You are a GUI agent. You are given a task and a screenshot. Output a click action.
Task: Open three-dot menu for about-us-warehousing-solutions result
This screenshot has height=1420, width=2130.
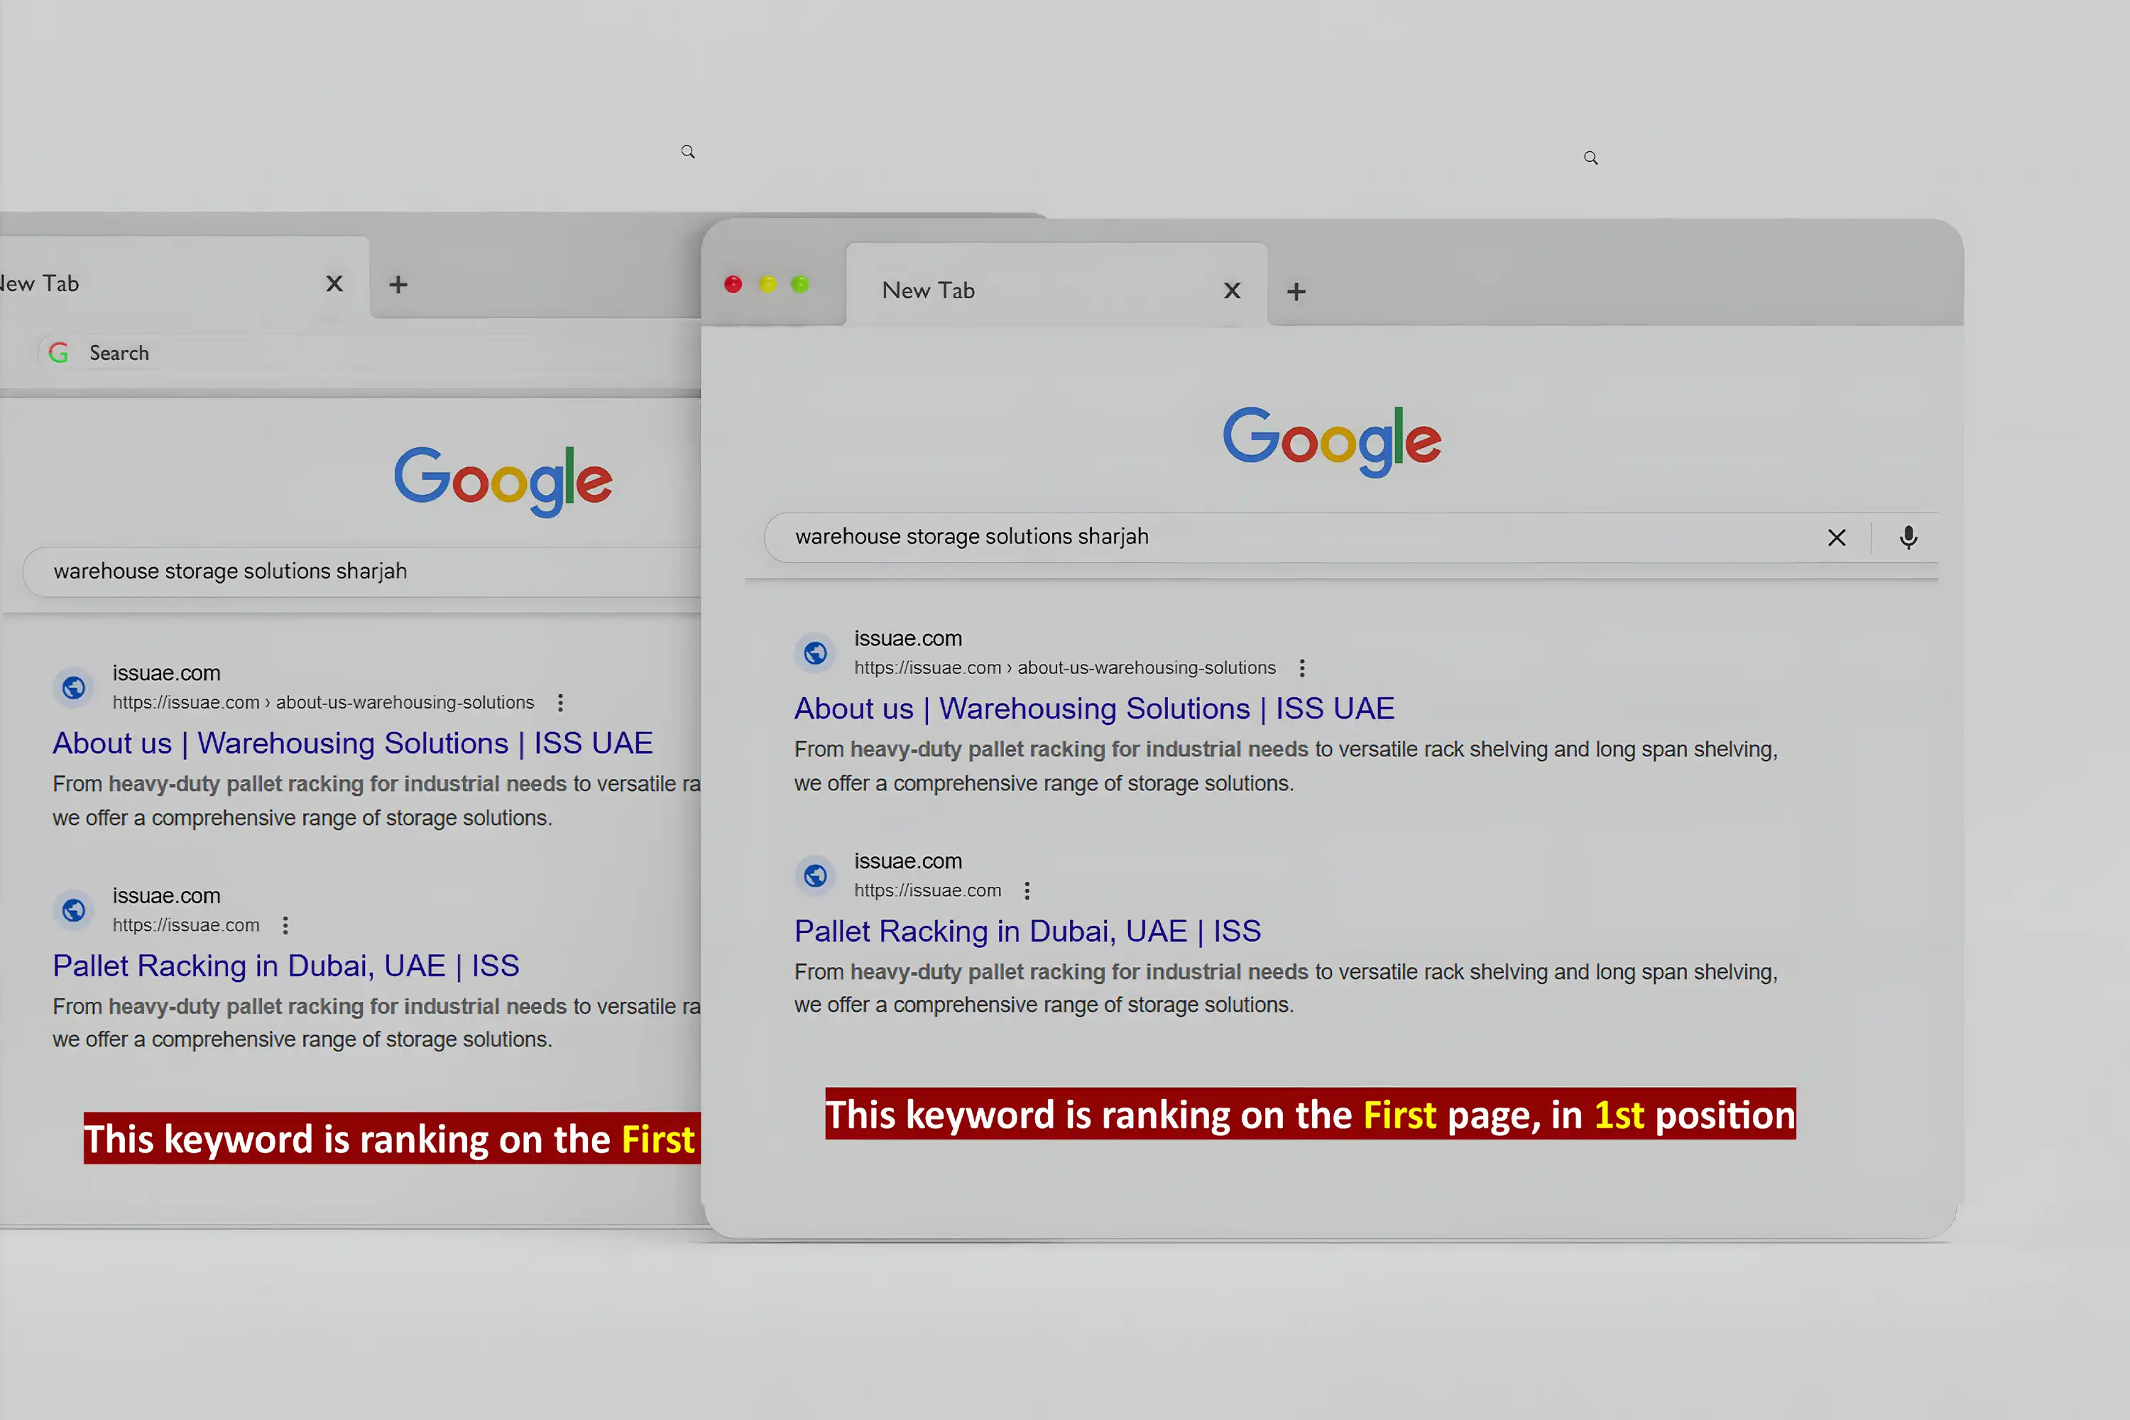coord(1301,668)
